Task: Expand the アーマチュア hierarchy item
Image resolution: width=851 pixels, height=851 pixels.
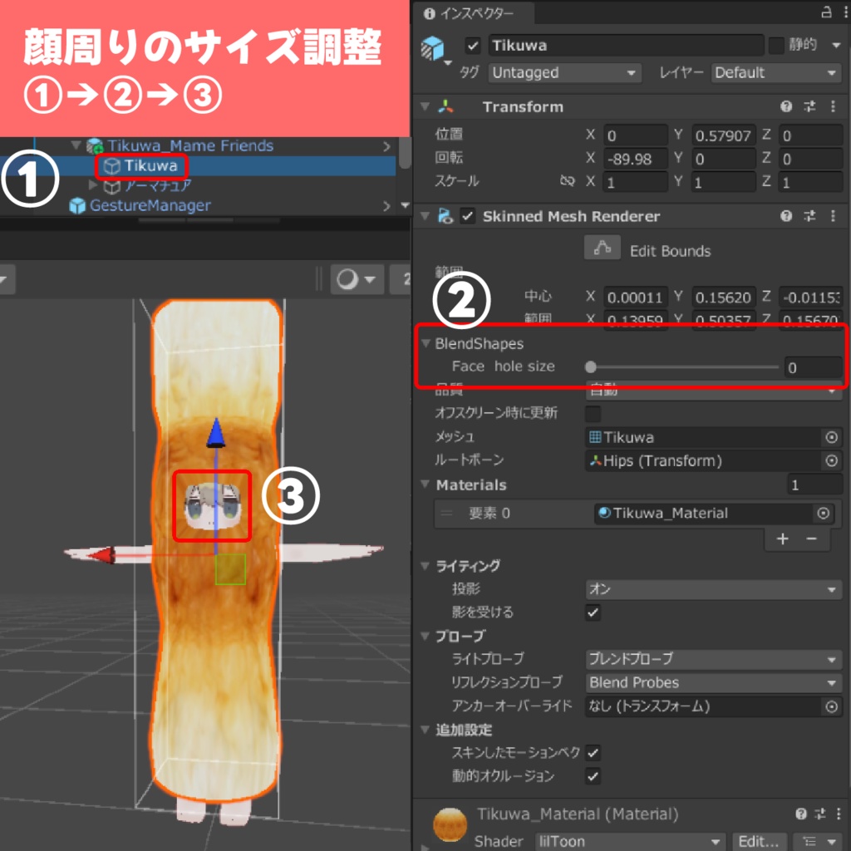Action: pyautogui.click(x=92, y=185)
